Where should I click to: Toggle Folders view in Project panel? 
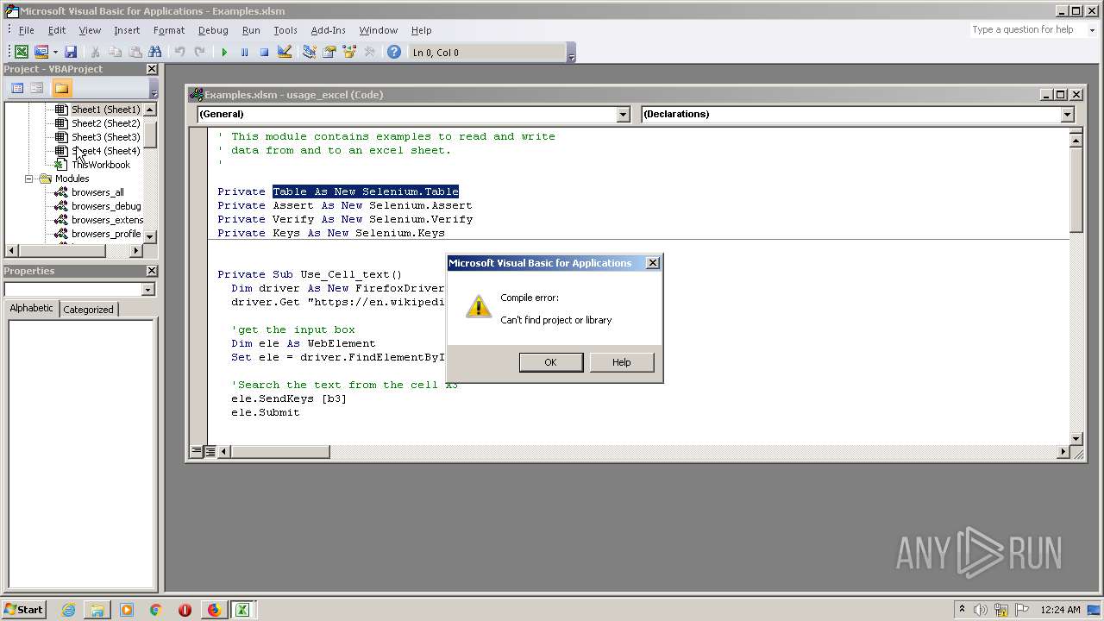tap(61, 88)
